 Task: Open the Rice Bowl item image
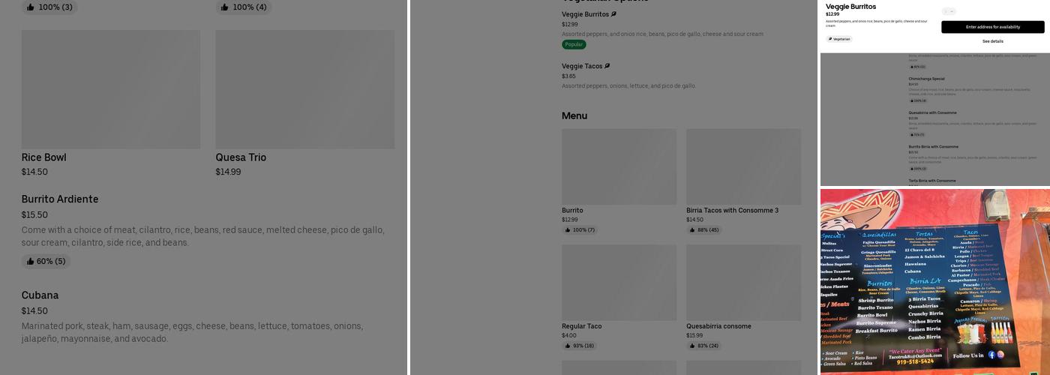click(x=111, y=89)
